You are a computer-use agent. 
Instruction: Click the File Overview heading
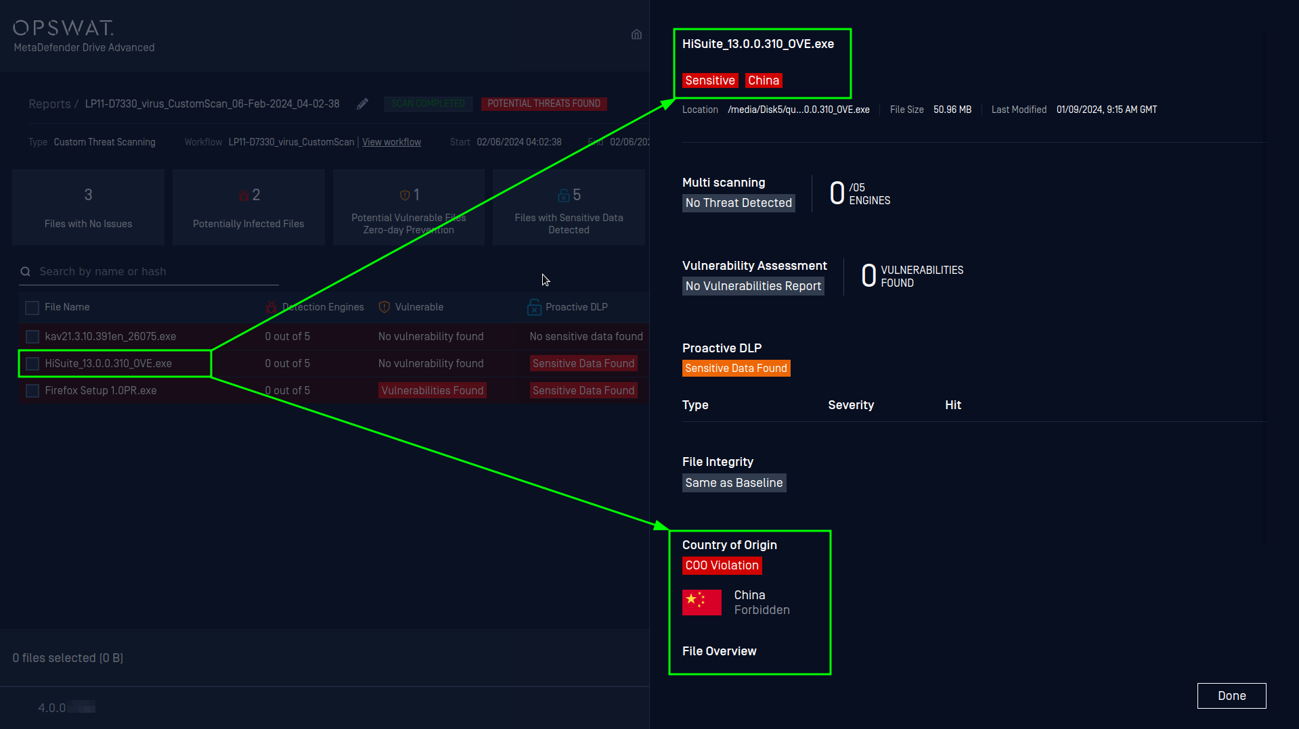[x=720, y=651]
